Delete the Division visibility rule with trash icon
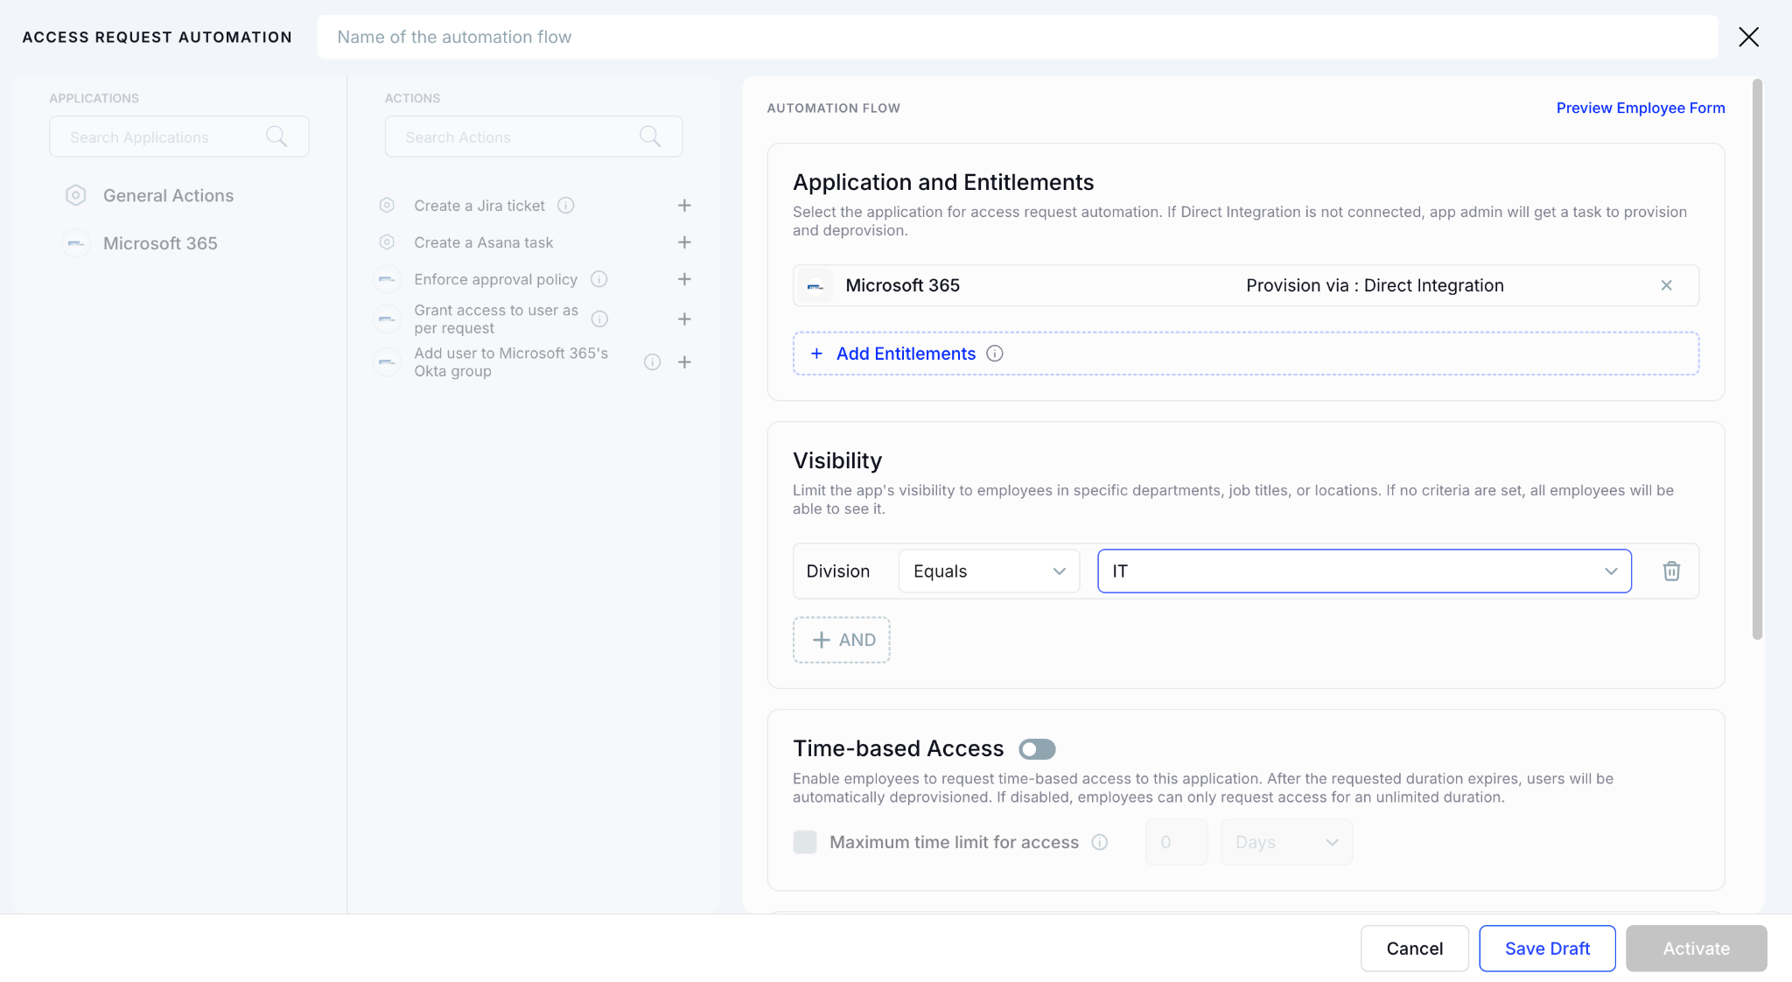 [1671, 572]
